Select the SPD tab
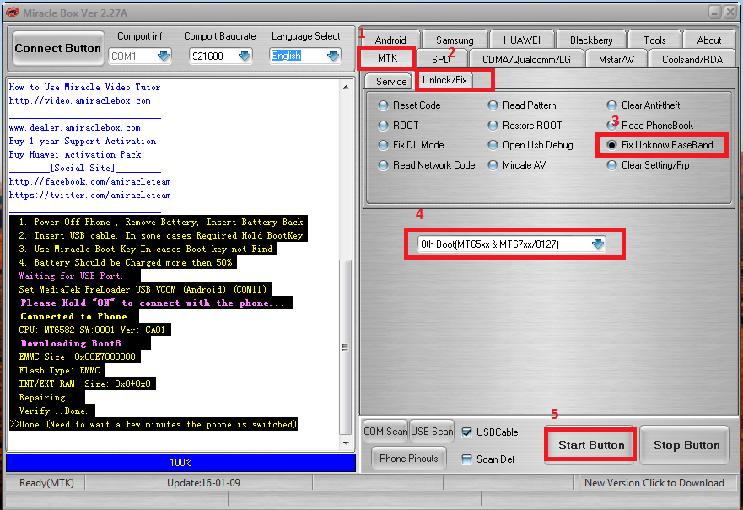This screenshot has width=743, height=510. pyautogui.click(x=441, y=60)
